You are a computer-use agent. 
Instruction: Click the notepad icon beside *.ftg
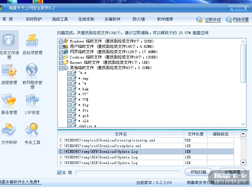point(74,105)
